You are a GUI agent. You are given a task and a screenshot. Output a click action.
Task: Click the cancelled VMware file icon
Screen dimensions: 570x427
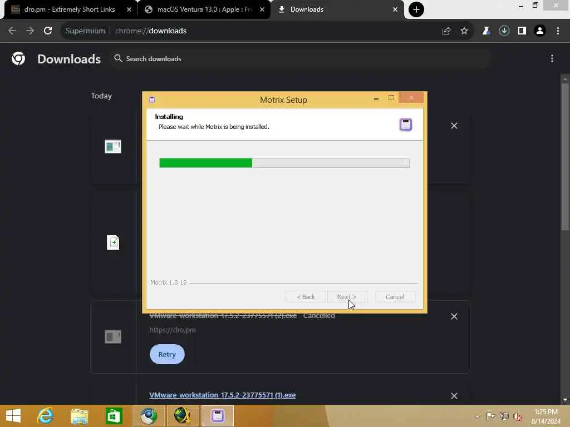tap(113, 336)
